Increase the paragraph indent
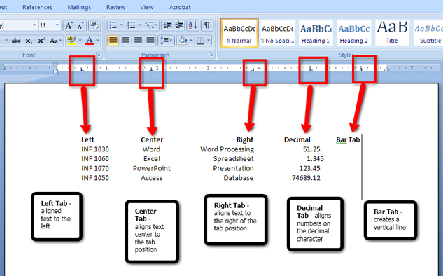443x276 pixels. pos(180,25)
